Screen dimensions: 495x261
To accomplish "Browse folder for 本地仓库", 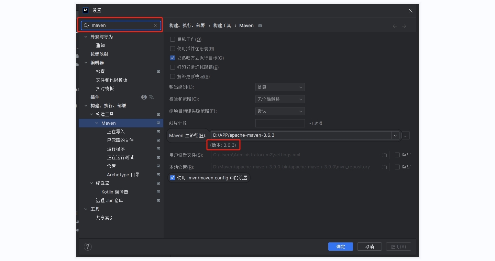I will (384, 167).
